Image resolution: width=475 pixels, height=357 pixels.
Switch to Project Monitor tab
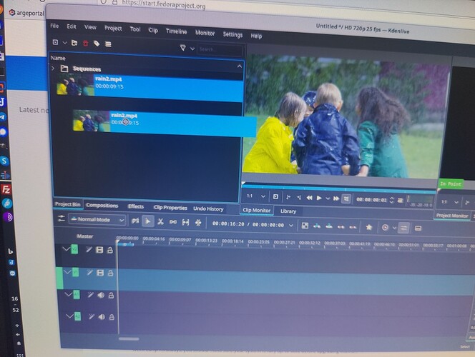[x=452, y=216]
